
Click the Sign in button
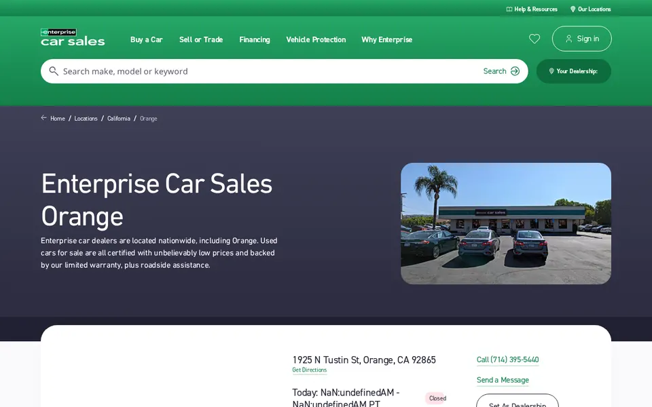point(582,39)
